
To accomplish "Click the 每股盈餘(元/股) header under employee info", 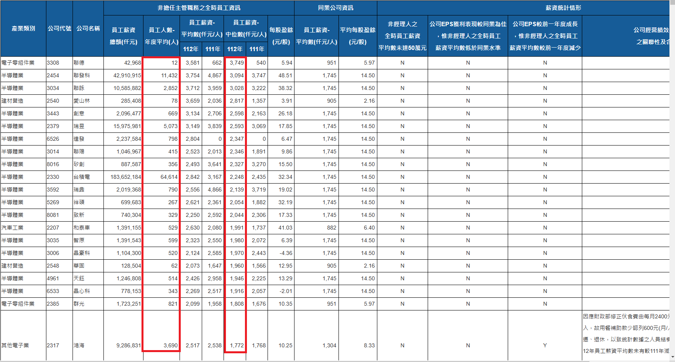I will (281, 36).
